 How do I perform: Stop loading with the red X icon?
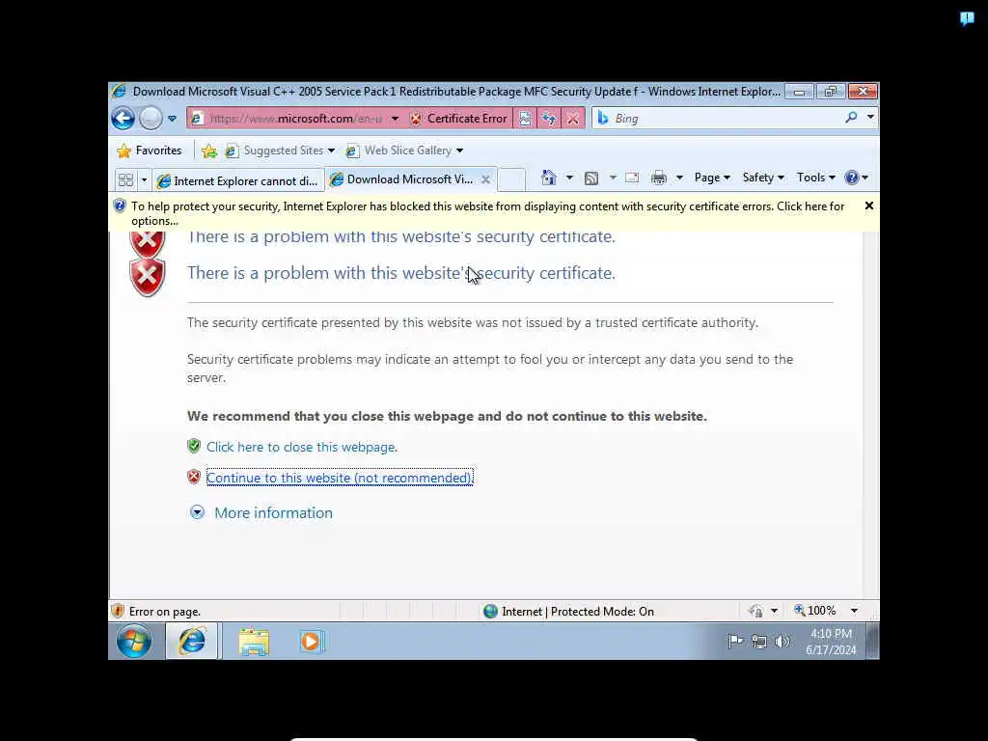pyautogui.click(x=572, y=119)
